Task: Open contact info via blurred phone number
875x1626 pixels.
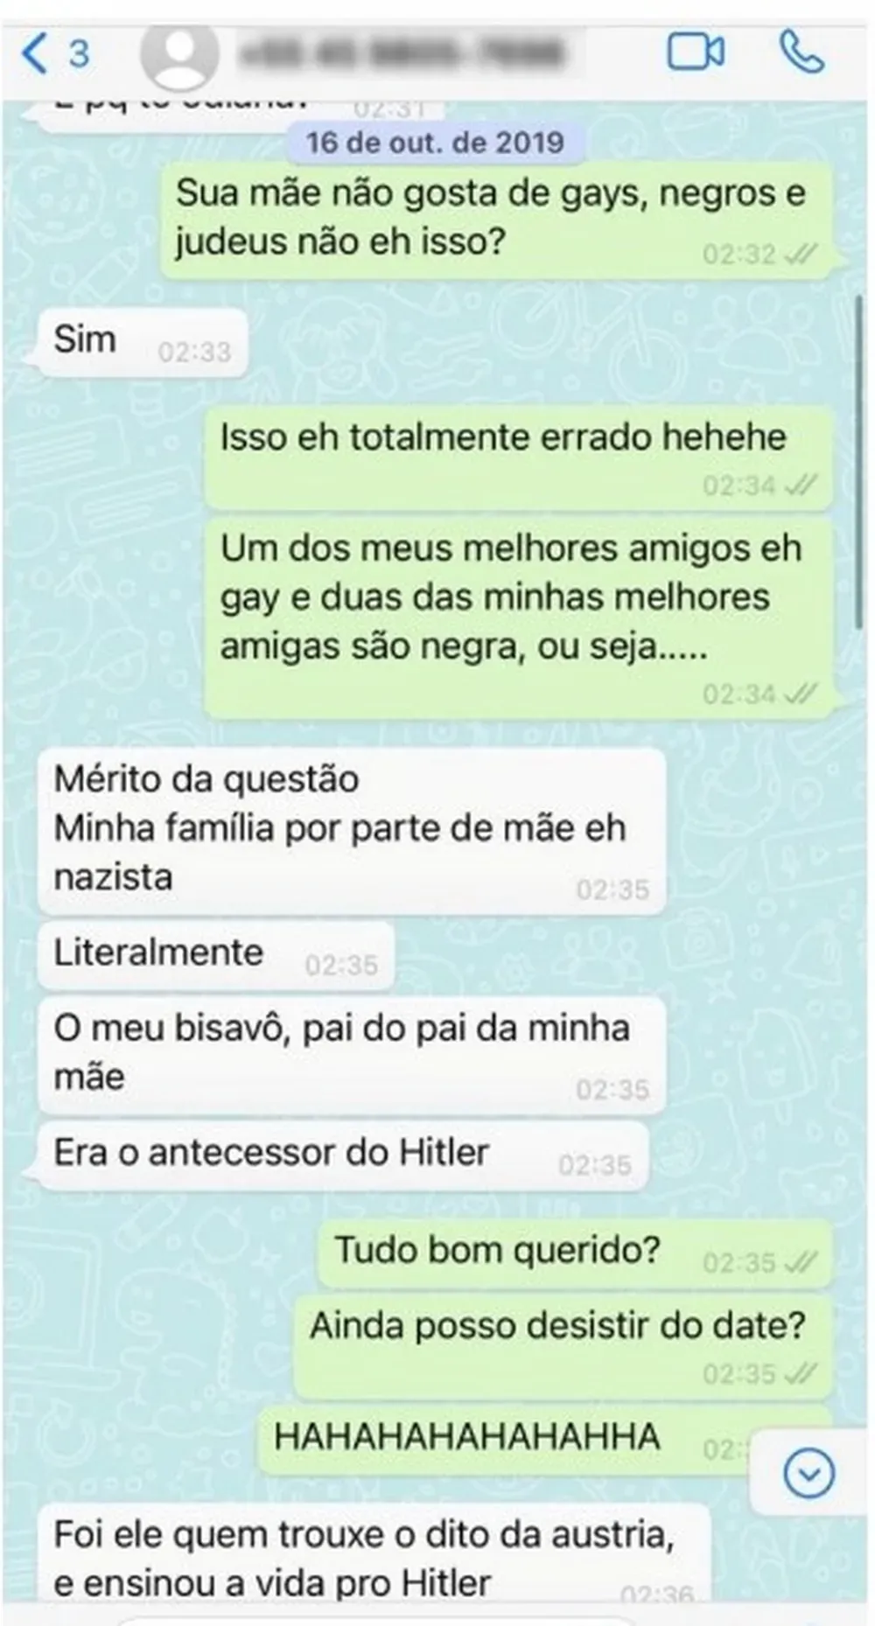Action: (x=401, y=54)
